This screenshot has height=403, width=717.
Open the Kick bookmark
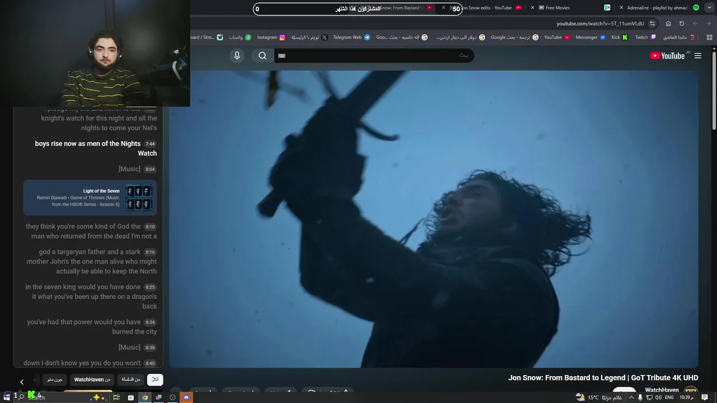[x=620, y=38]
